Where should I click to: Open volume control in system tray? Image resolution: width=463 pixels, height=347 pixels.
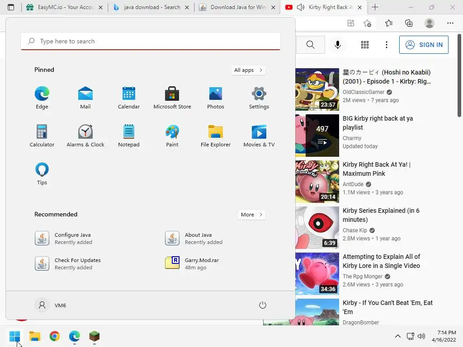click(x=421, y=336)
